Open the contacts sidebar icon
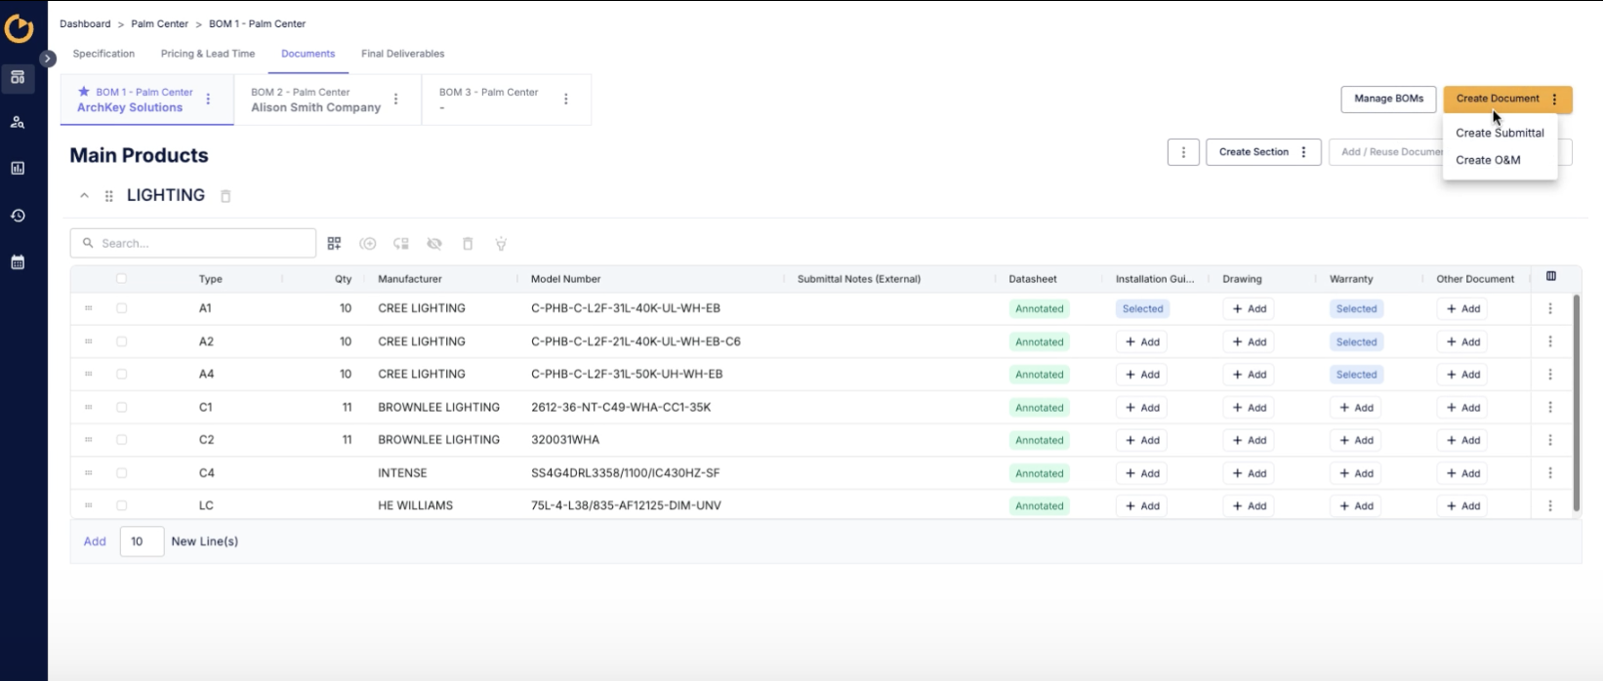 18,122
